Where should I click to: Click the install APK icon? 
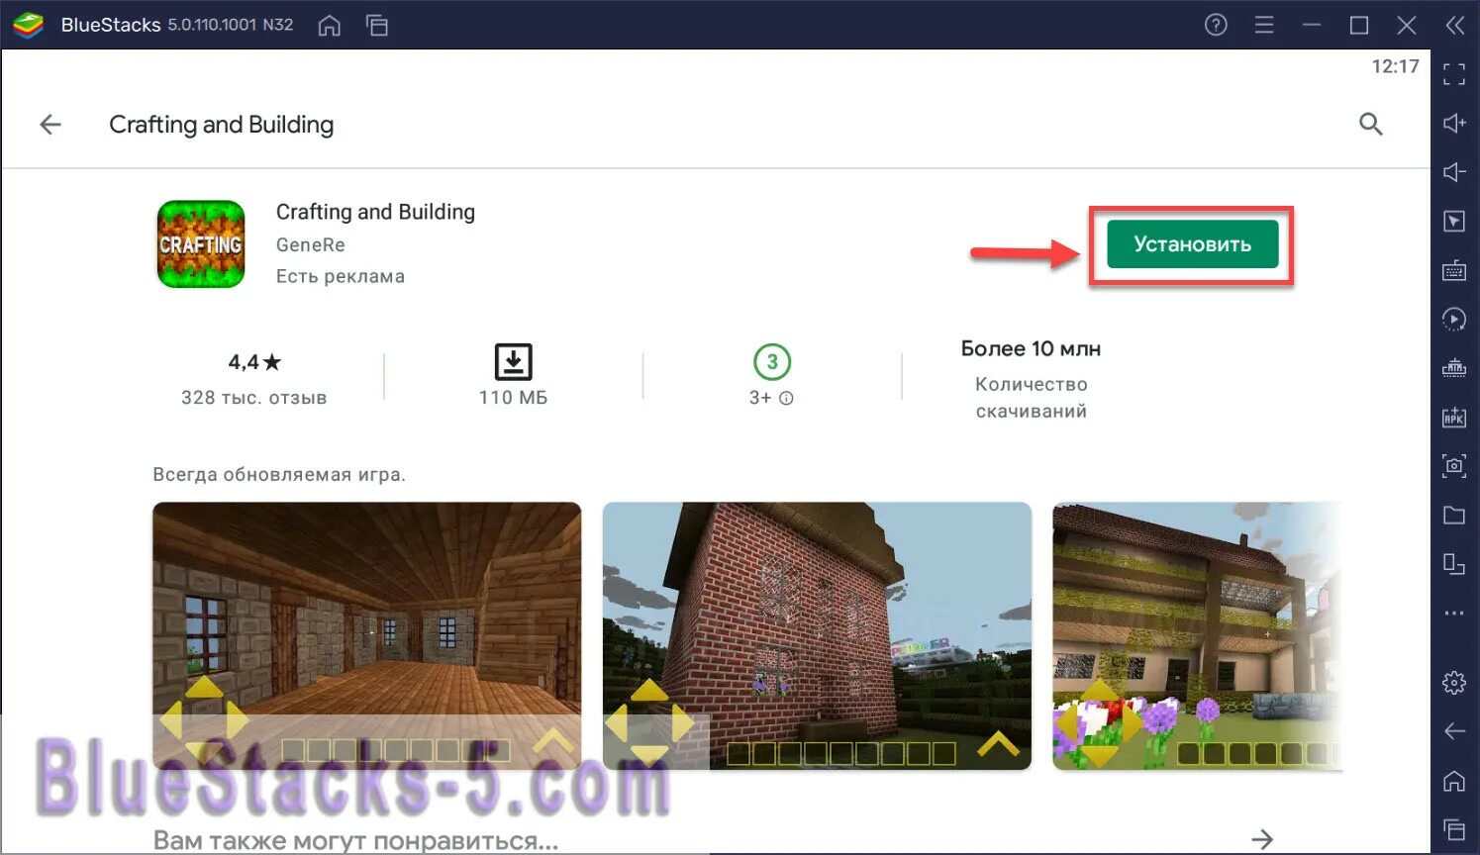click(1454, 417)
